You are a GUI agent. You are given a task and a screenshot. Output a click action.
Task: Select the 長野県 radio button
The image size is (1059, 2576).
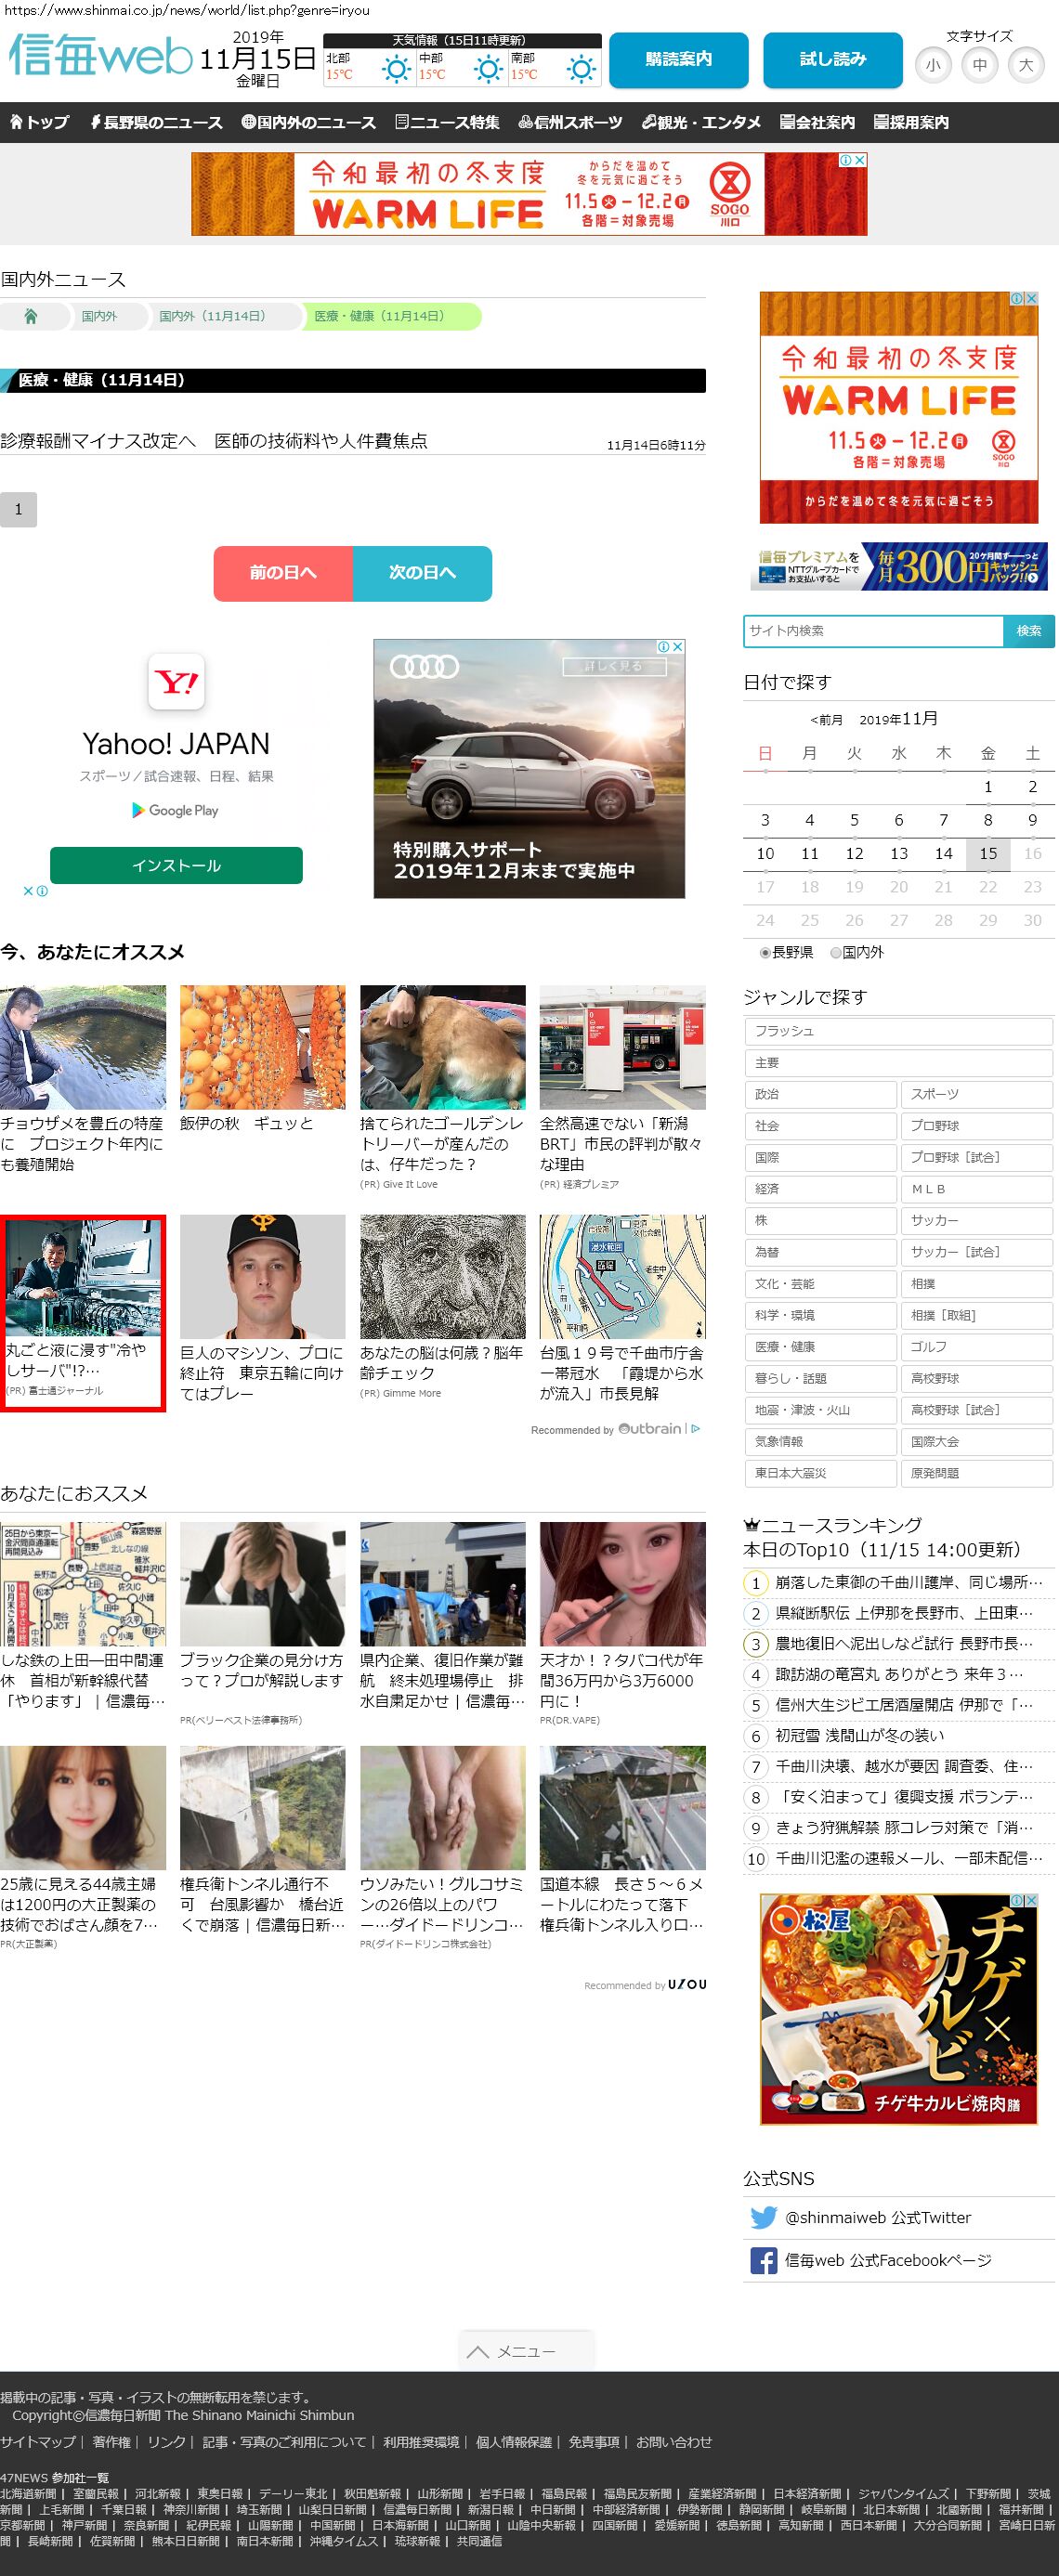[765, 953]
